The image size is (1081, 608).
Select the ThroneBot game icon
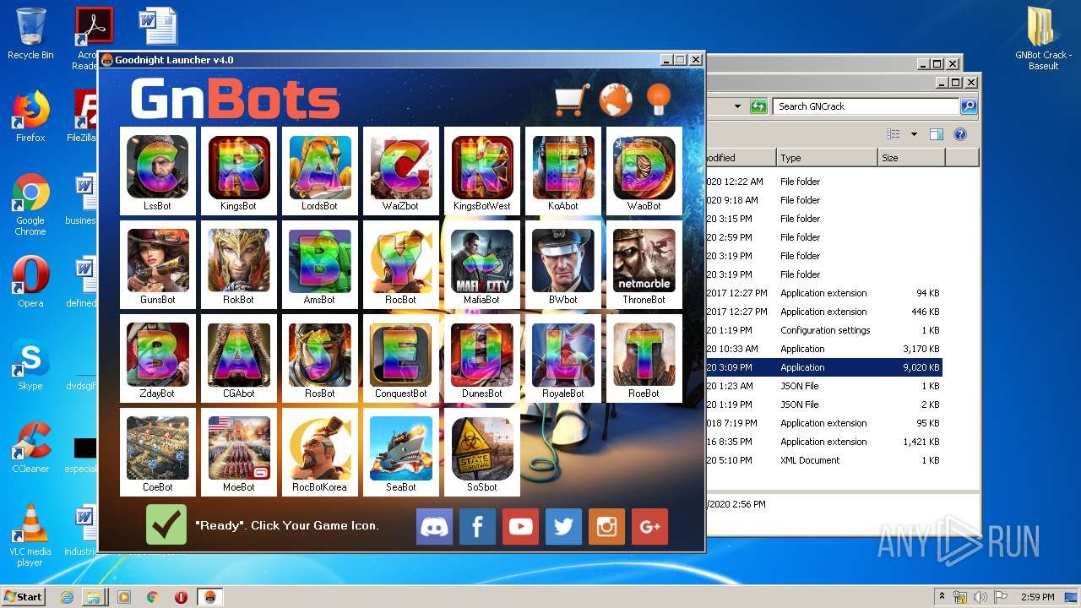pyautogui.click(x=644, y=264)
